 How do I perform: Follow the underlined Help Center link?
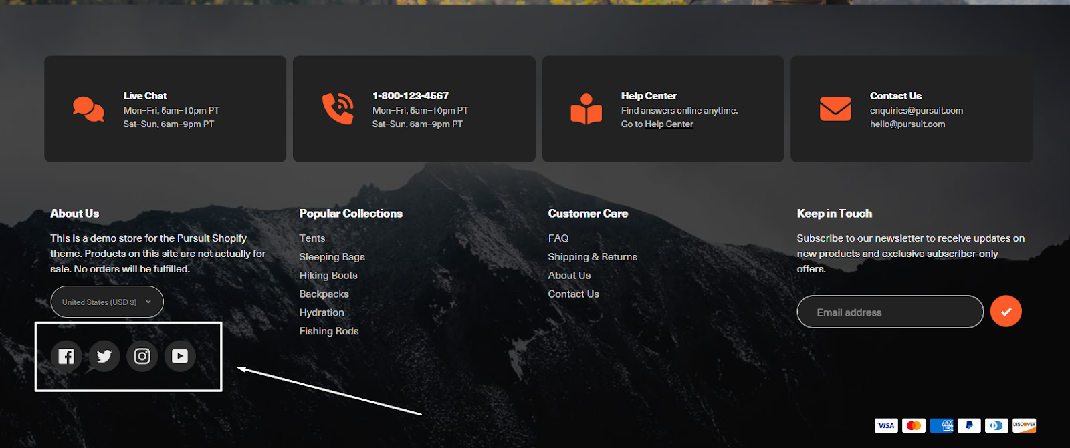pos(669,124)
